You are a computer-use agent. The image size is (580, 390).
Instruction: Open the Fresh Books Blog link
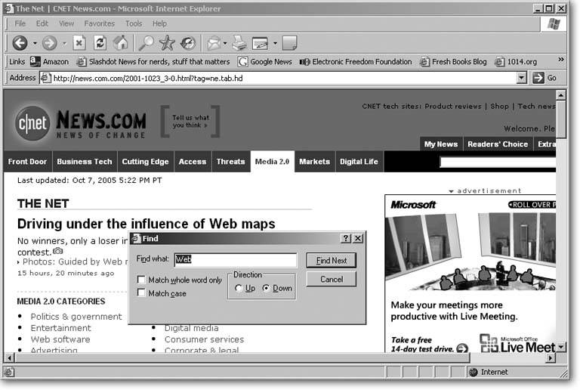click(x=453, y=61)
